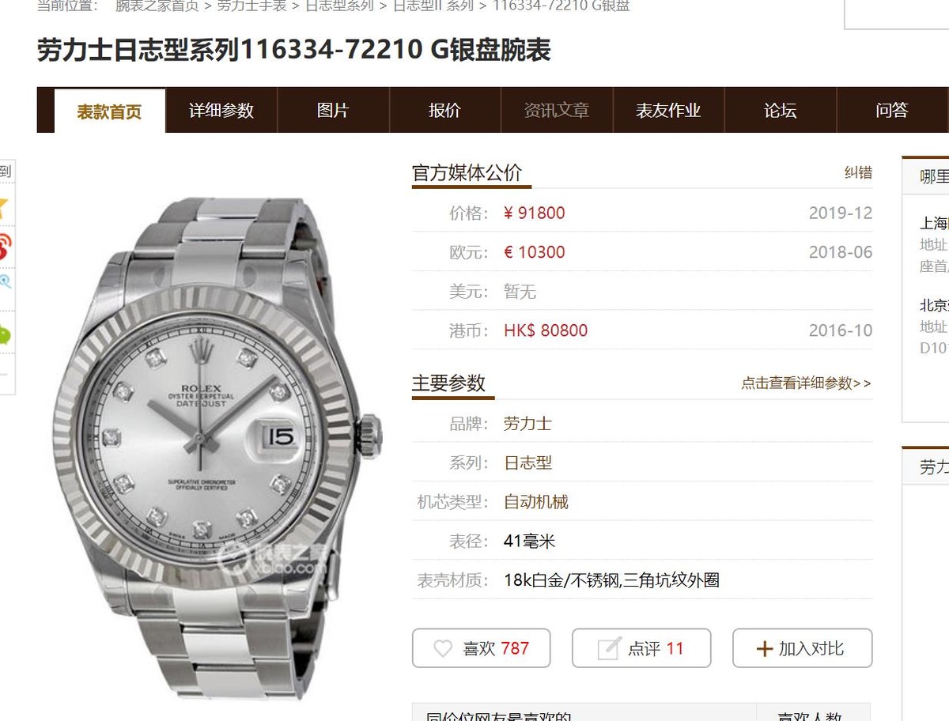
Task: Click the plus icon on 加入对比
Action: (764, 649)
